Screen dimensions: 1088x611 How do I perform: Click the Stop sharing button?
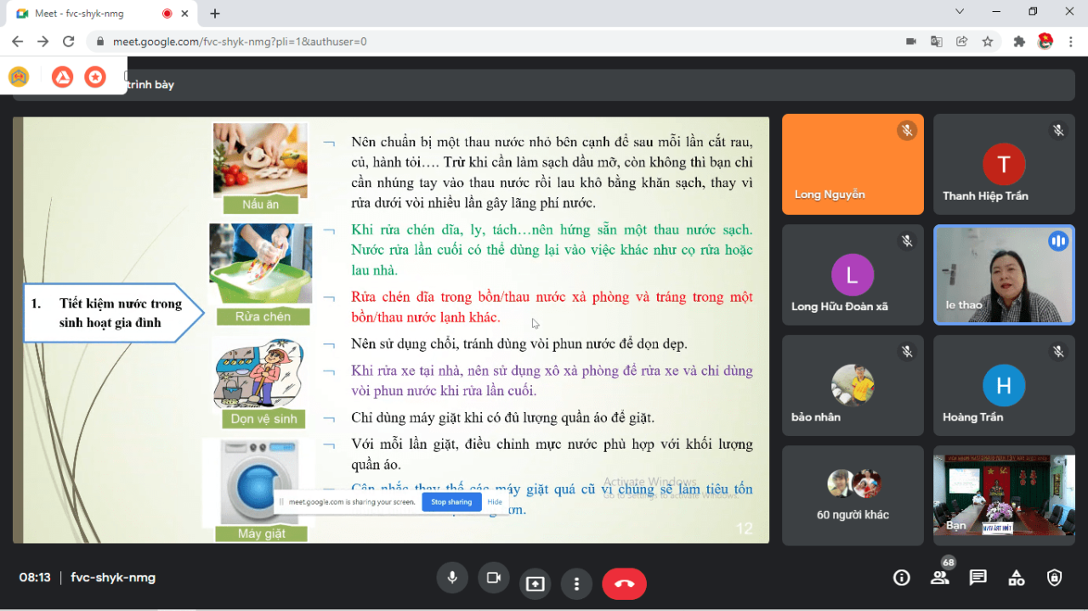coord(450,502)
